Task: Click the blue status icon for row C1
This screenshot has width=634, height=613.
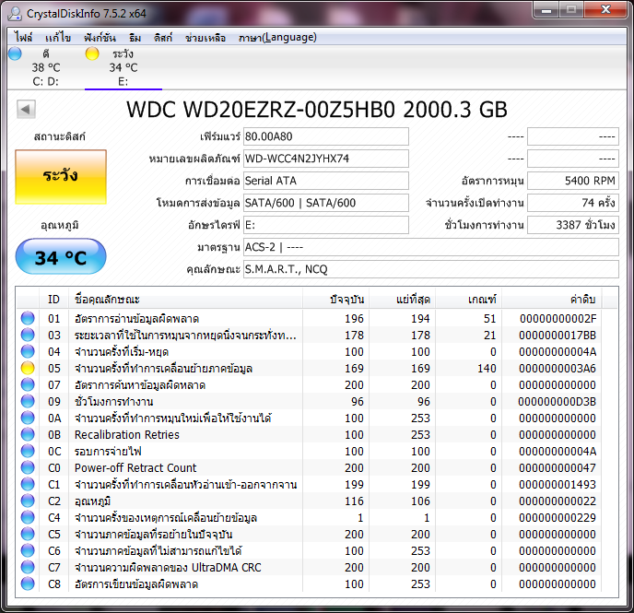Action: click(x=28, y=484)
